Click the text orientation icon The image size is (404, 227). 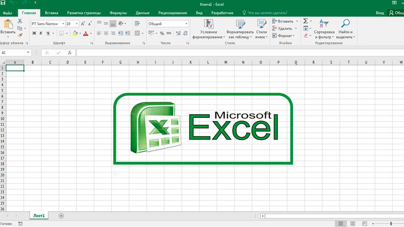pyautogui.click(x=121, y=23)
